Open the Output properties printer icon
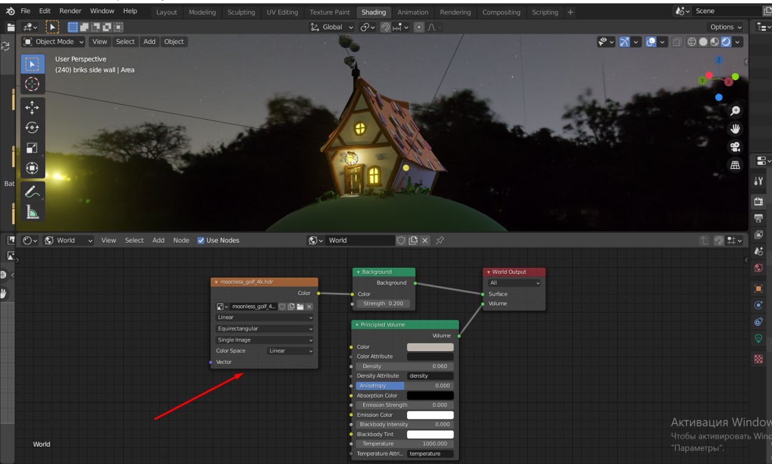This screenshot has height=464, width=772. coord(759,218)
